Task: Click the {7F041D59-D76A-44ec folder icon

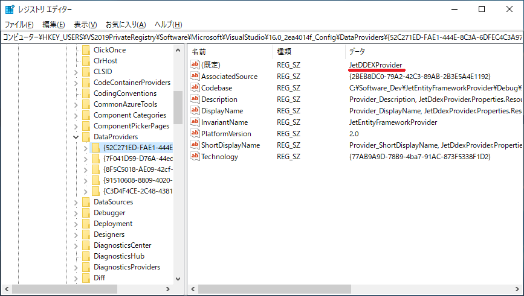Action: pyautogui.click(x=95, y=159)
